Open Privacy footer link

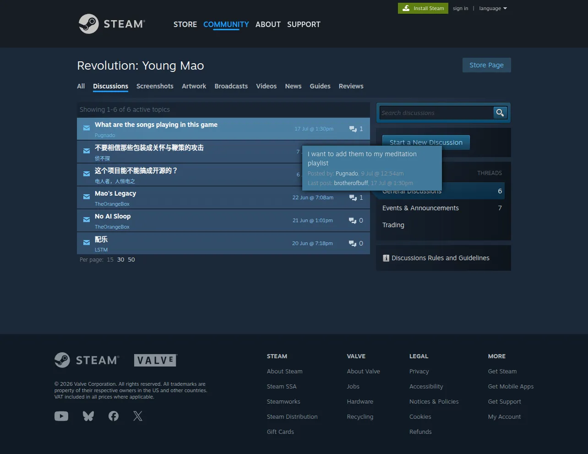[419, 371]
